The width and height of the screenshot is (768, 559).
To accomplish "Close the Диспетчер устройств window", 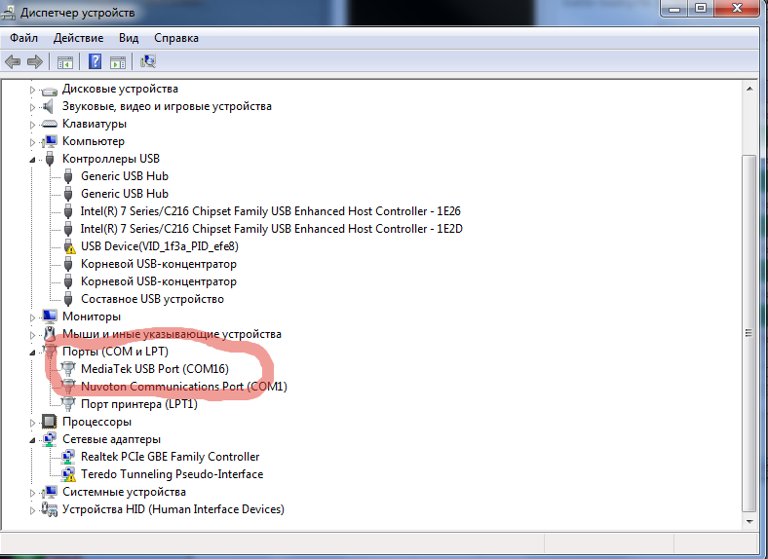I will click(737, 9).
